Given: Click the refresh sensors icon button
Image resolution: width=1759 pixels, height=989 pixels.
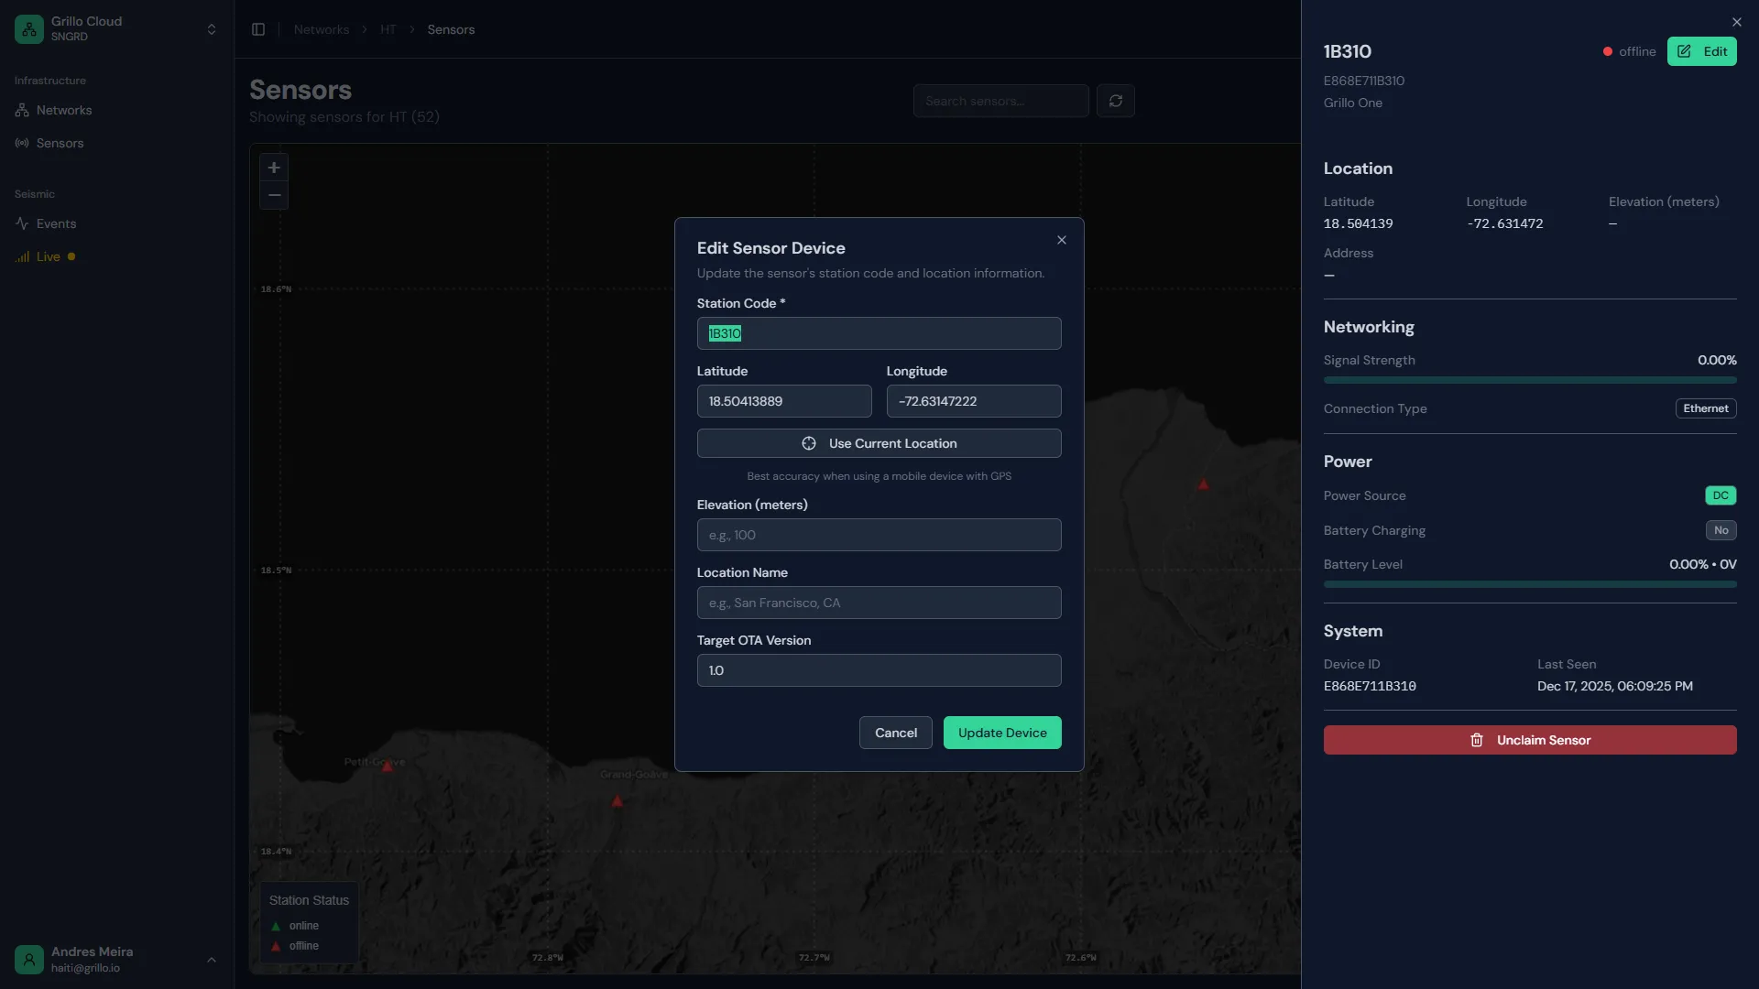Looking at the screenshot, I should (x=1115, y=101).
